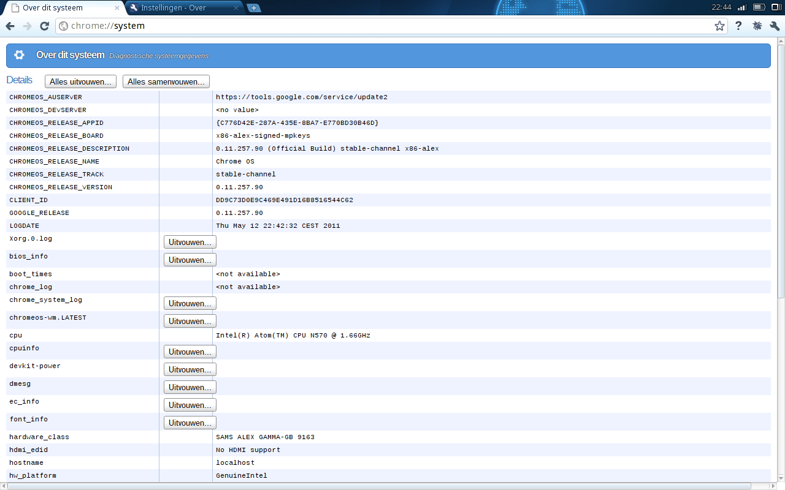Click the 'Over dit systeem' page heading
This screenshot has height=490, width=785.
(71, 55)
